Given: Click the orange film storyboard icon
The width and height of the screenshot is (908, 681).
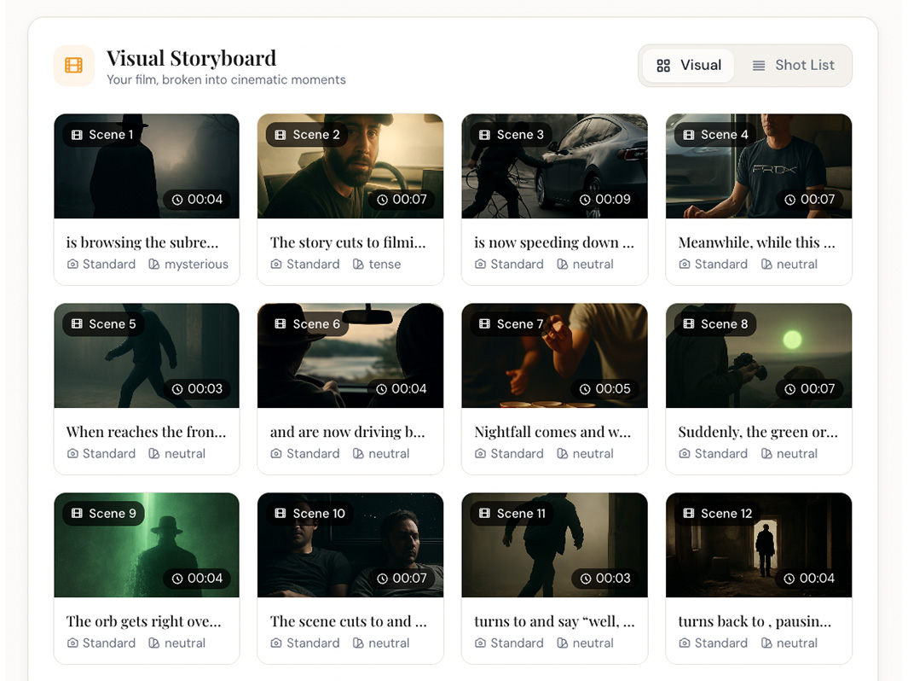Looking at the screenshot, I should [74, 66].
